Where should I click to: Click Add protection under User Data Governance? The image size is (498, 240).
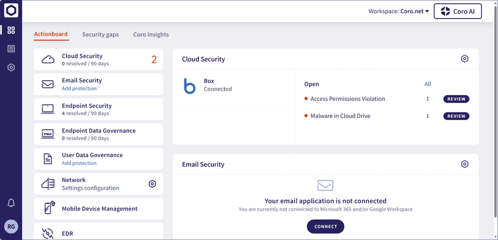tap(79, 164)
